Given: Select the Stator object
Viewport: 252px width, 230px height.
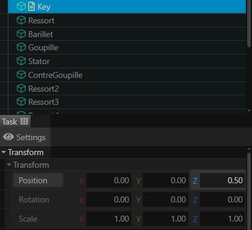Looking at the screenshot, I should (127, 61).
